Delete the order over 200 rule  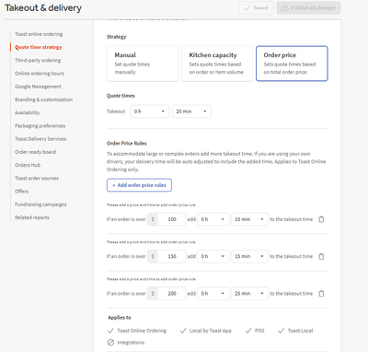pos(321,294)
